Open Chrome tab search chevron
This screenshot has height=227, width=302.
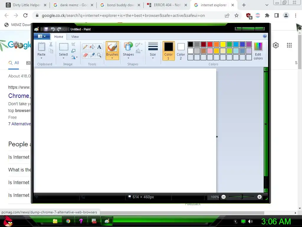[267, 5]
